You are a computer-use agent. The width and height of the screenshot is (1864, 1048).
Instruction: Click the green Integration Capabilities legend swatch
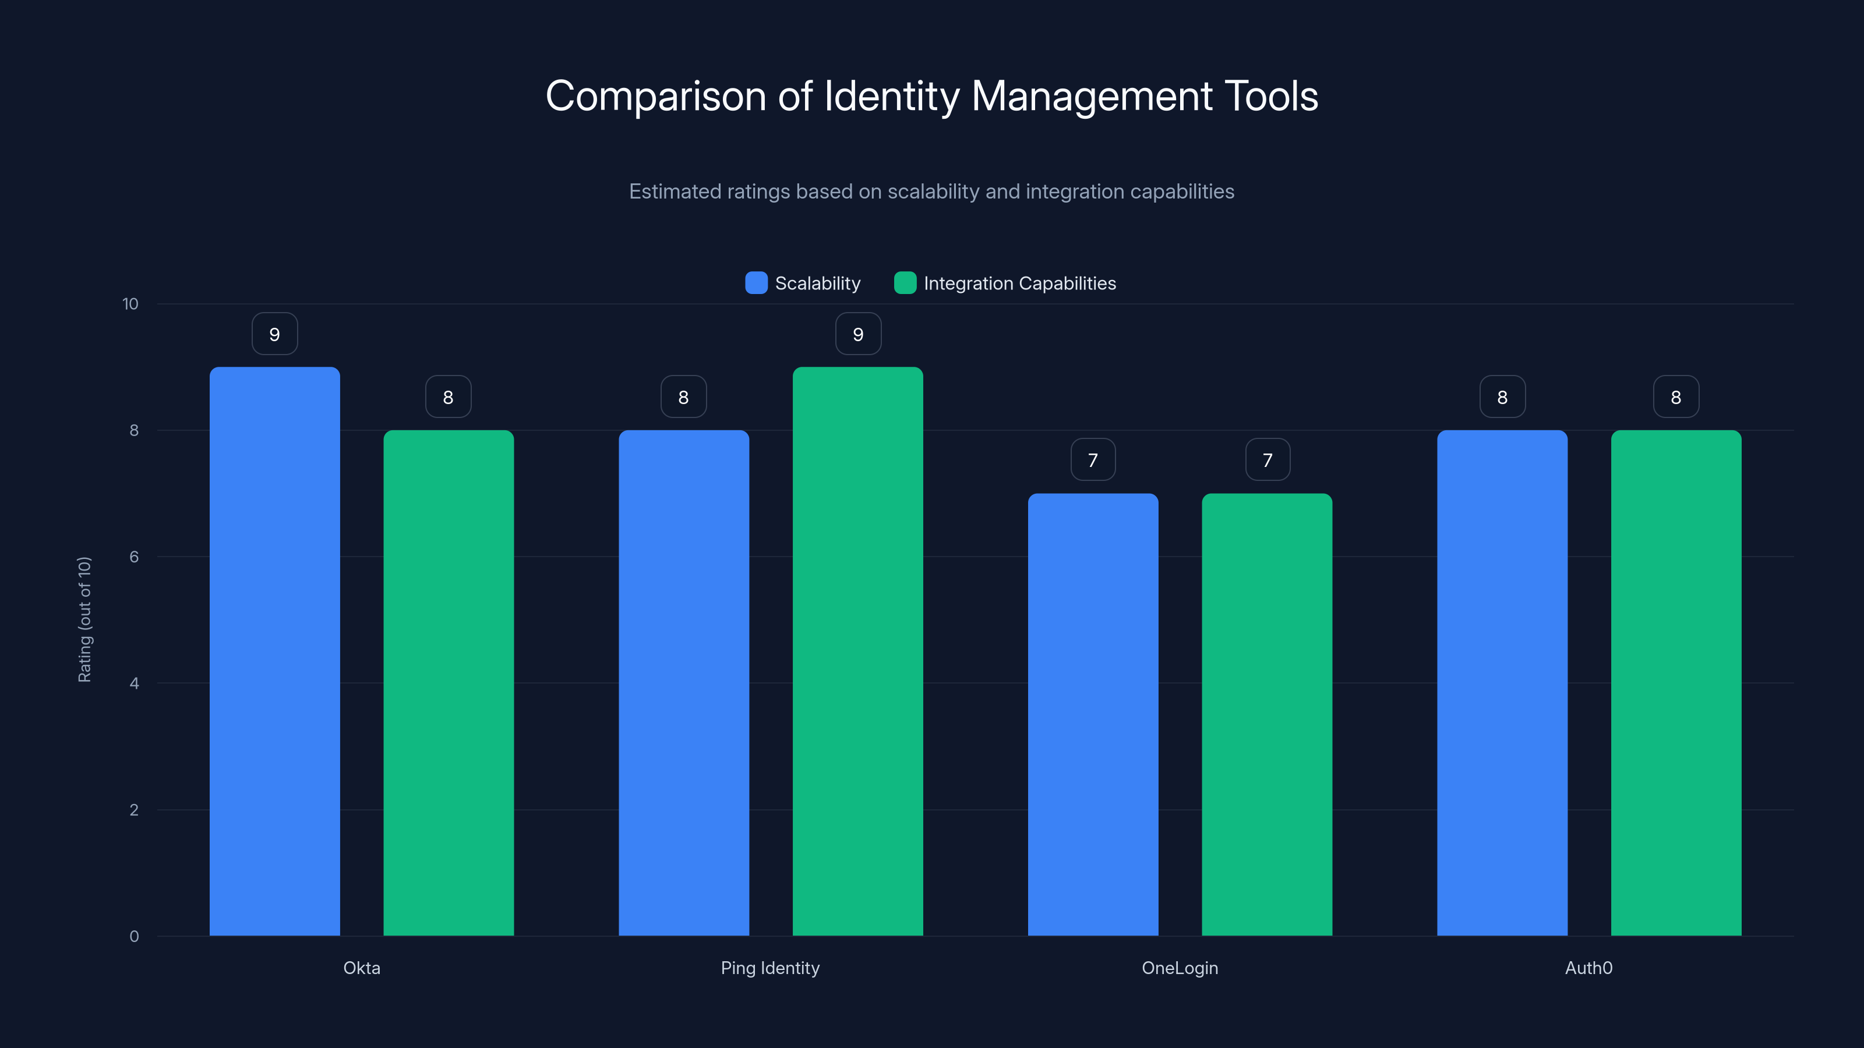905,283
